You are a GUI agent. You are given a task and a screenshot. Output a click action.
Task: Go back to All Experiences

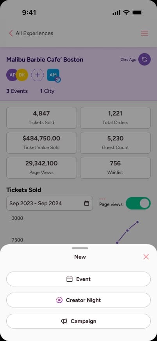tap(31, 33)
